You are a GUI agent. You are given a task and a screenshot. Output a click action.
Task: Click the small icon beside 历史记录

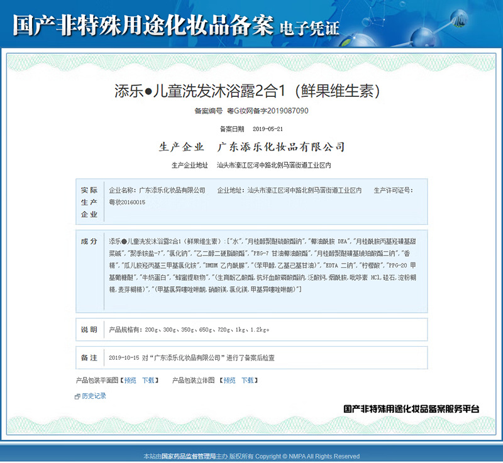click(77, 396)
